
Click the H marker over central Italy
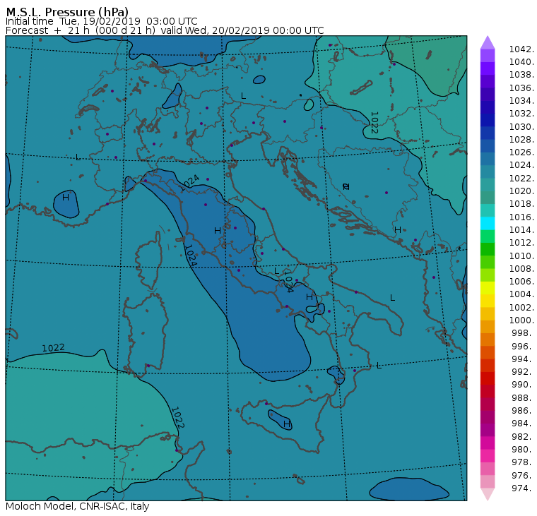[x=217, y=231]
